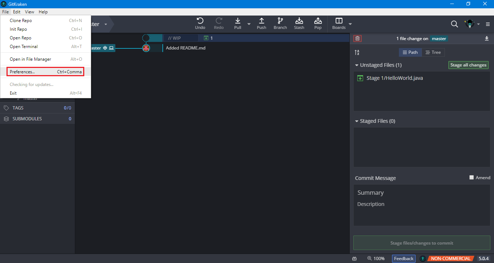This screenshot has height=263, width=494.
Task: Choose Clone Repo from the File menu
Action: [46, 21]
